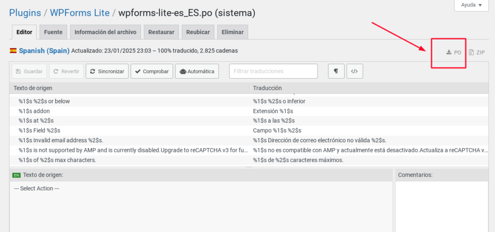Open the Fuente tab
495x232 pixels.
tap(53, 32)
